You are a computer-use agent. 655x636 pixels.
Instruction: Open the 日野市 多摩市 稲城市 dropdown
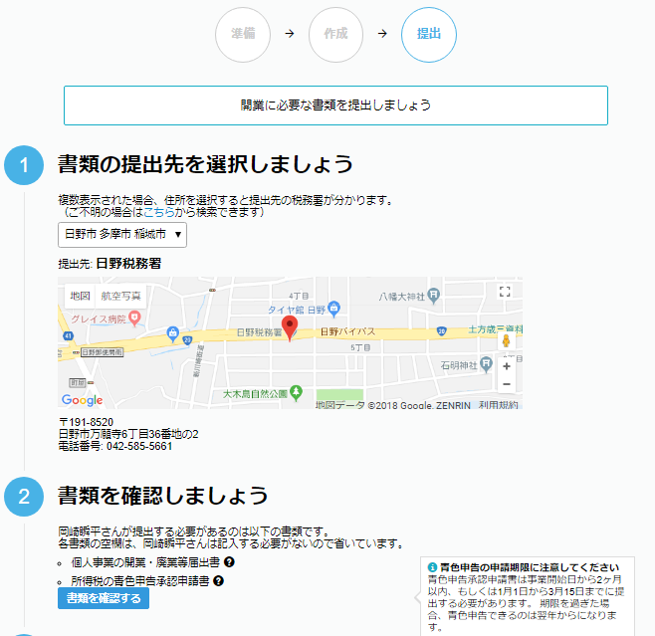(122, 235)
